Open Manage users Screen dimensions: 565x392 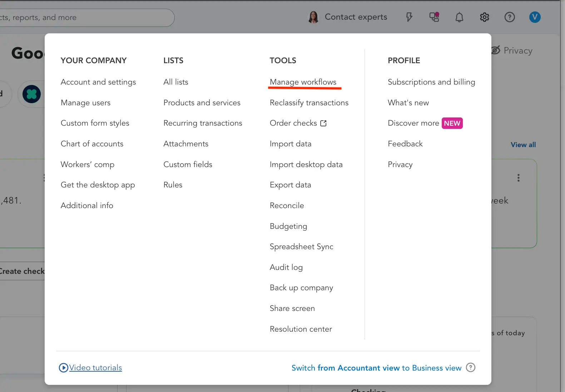(x=85, y=103)
